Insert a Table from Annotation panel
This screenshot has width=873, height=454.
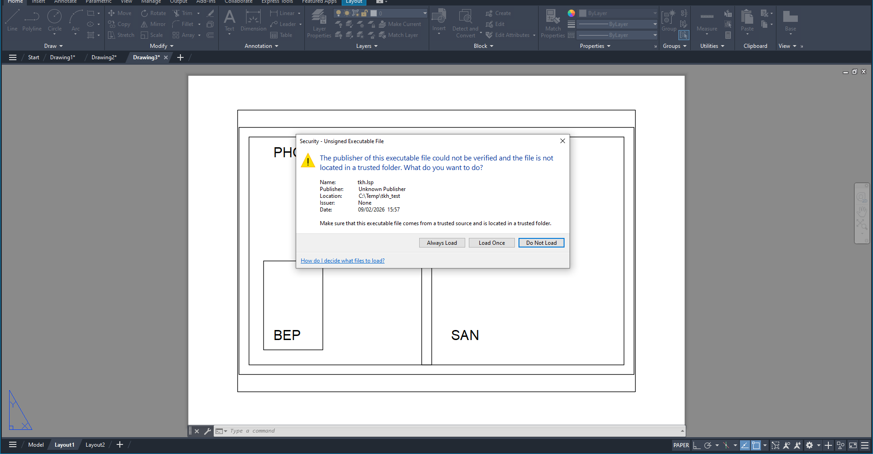(x=281, y=35)
